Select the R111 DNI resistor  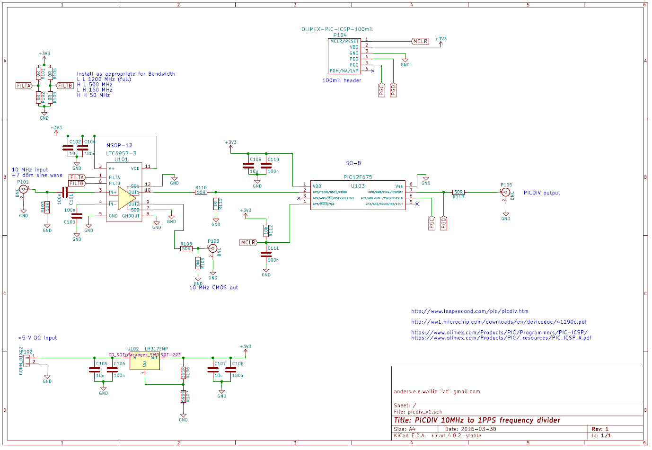point(216,204)
